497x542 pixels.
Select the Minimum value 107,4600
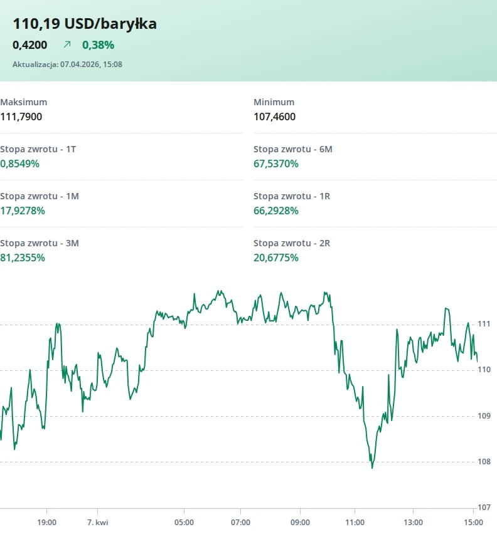274,117
